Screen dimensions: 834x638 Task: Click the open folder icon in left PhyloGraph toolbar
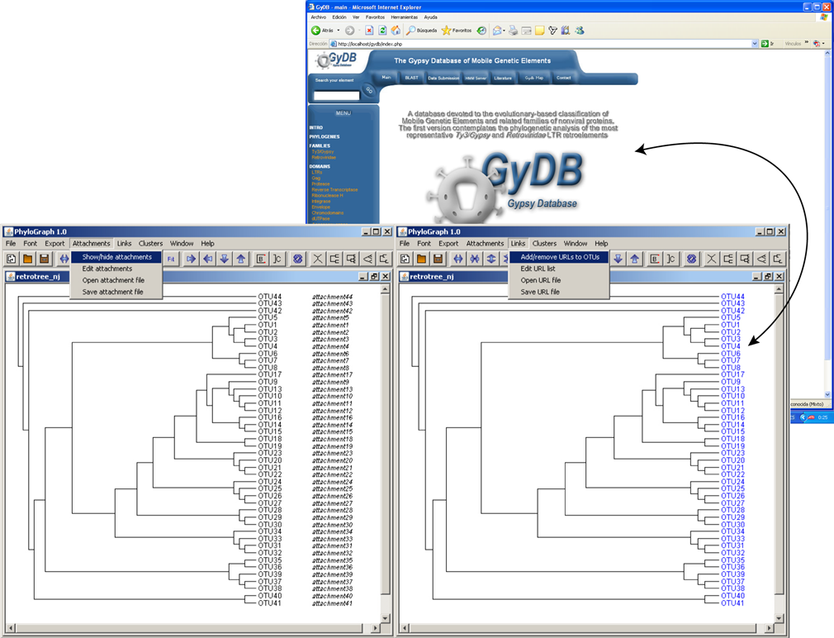click(27, 259)
